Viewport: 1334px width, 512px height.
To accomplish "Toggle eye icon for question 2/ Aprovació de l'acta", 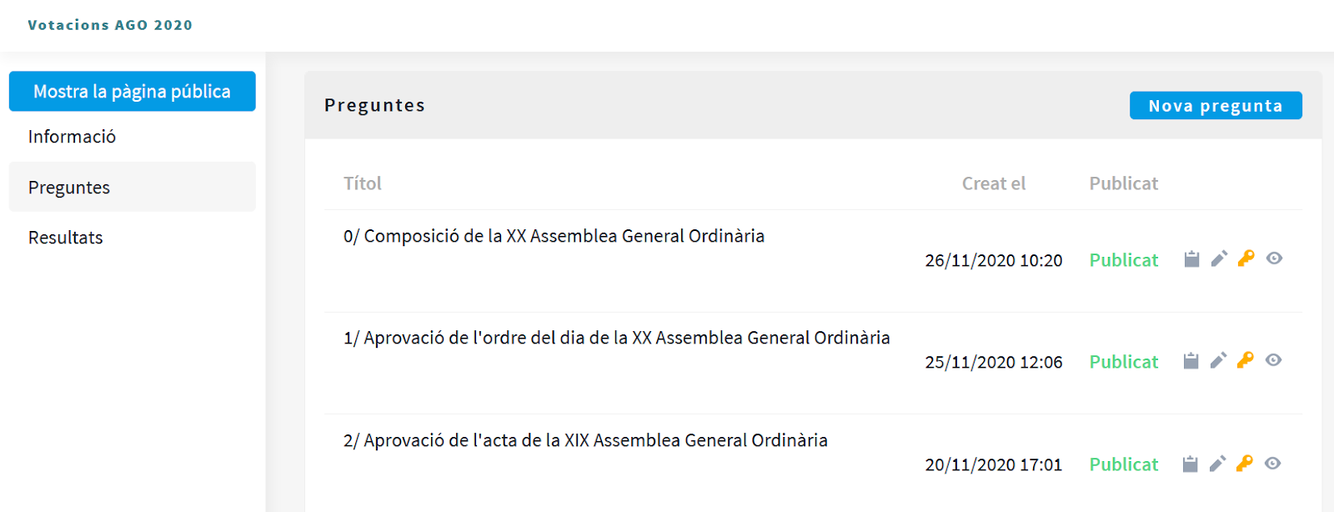I will tap(1272, 464).
